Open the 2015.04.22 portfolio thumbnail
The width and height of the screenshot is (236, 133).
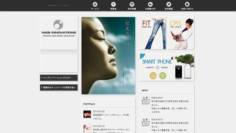(x=87, y=114)
